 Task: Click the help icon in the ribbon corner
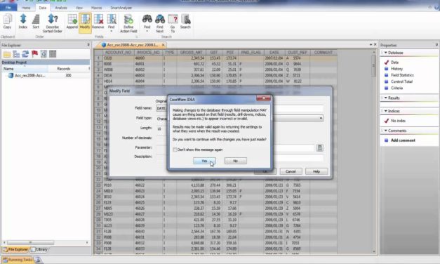point(436,8)
